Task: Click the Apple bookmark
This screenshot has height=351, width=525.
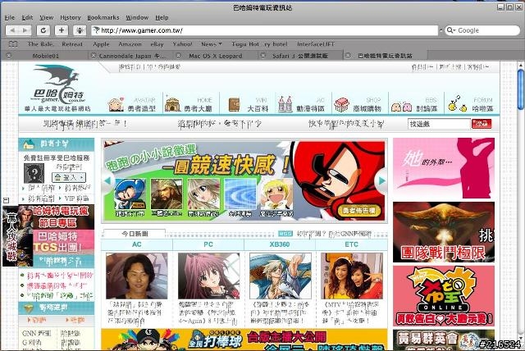Action: [101, 43]
